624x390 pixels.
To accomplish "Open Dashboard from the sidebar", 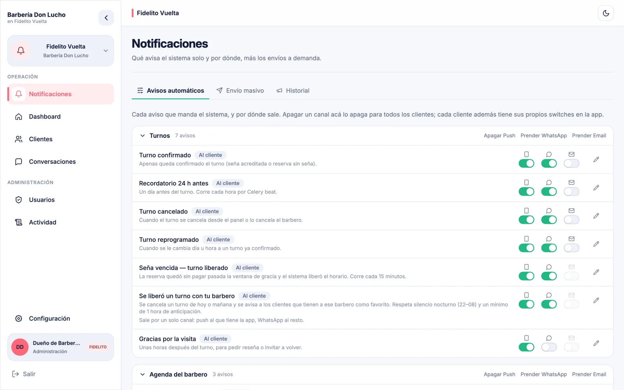I will click(x=60, y=117).
